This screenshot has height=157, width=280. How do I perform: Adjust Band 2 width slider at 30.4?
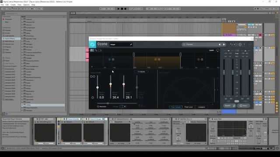coord(111,84)
